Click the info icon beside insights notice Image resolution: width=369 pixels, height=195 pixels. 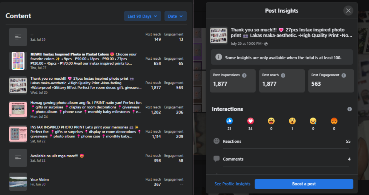(219, 57)
